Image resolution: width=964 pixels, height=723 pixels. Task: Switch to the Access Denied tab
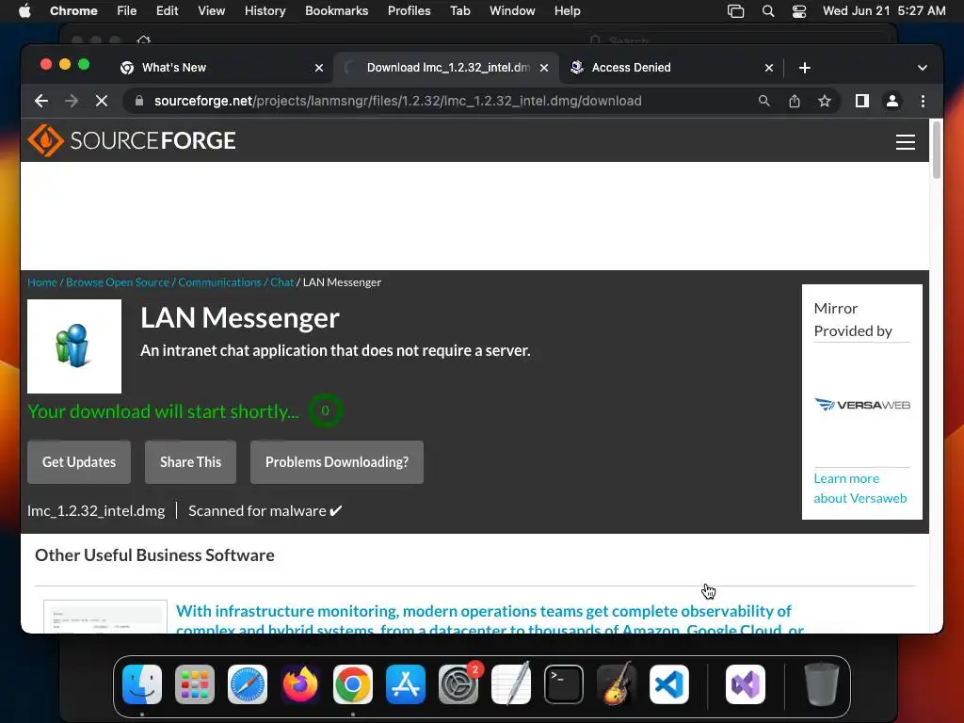[670, 68]
